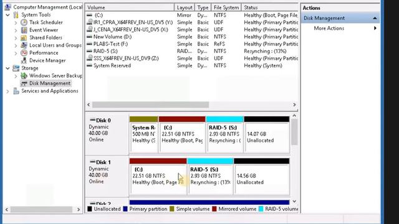Click the tree pane scroll left arrow
Screen dimensions: 399x224
(x=7, y=210)
